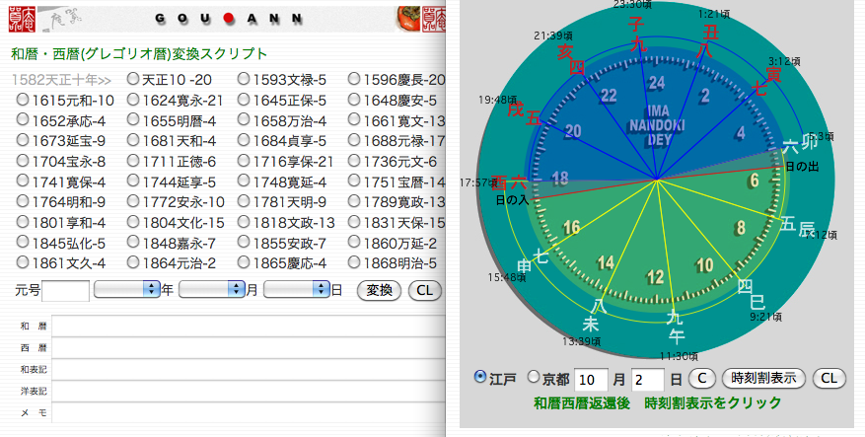865x437 pixels.
Task: Click the 元号 era name input field
Action: [66, 290]
